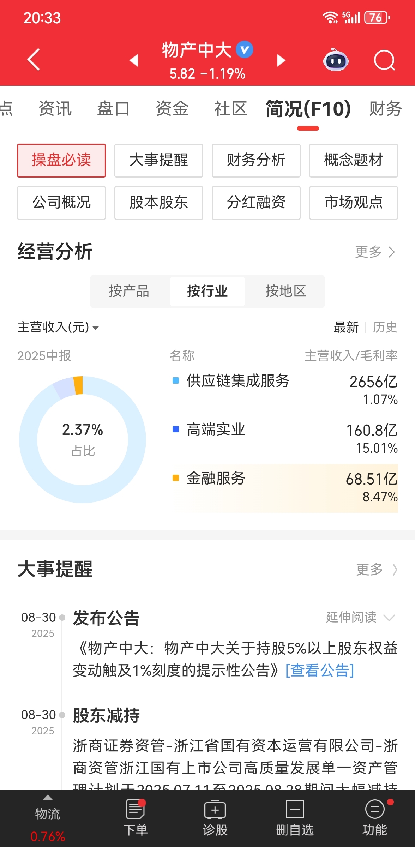The width and height of the screenshot is (415, 847).
Task: Go to next stock with right triangle
Action: click(281, 60)
